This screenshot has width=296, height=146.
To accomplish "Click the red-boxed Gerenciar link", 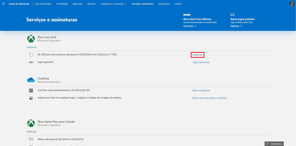I will tap(197, 55).
